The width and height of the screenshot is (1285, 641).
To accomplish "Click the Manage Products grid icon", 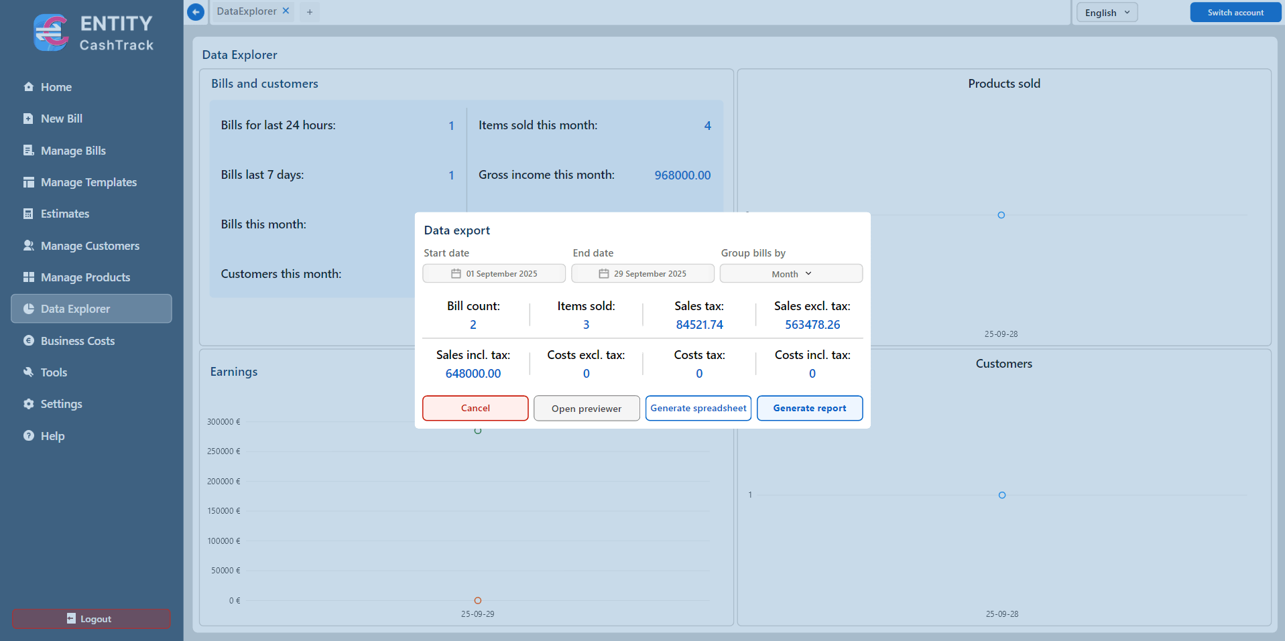I will (28, 277).
